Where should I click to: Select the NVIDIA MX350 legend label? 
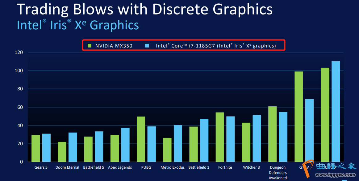tap(114, 46)
